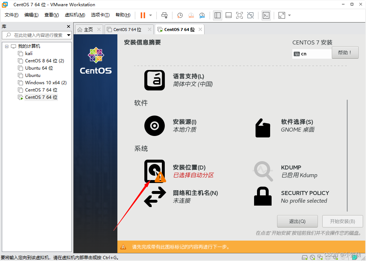Click the cn keyboard layout indicator
This screenshot has height=261, width=366.
coord(312,54)
